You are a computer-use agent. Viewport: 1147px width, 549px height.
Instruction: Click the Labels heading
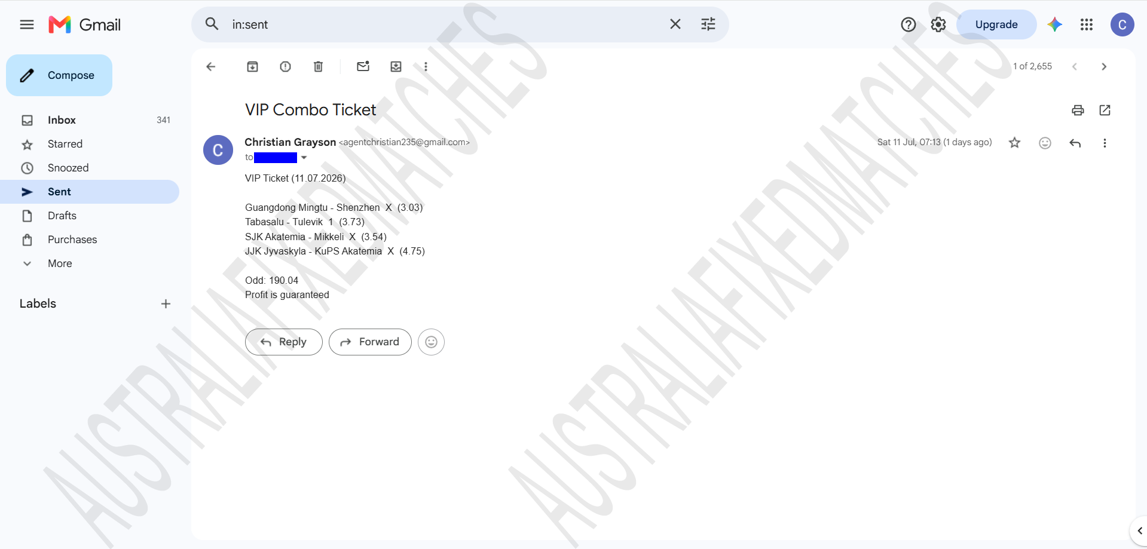[38, 303]
